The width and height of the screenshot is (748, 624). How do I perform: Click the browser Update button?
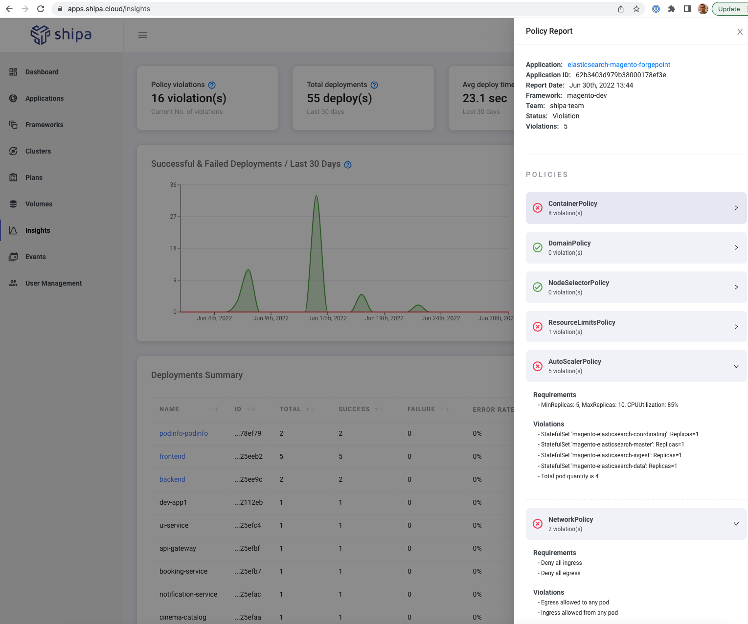coord(729,9)
